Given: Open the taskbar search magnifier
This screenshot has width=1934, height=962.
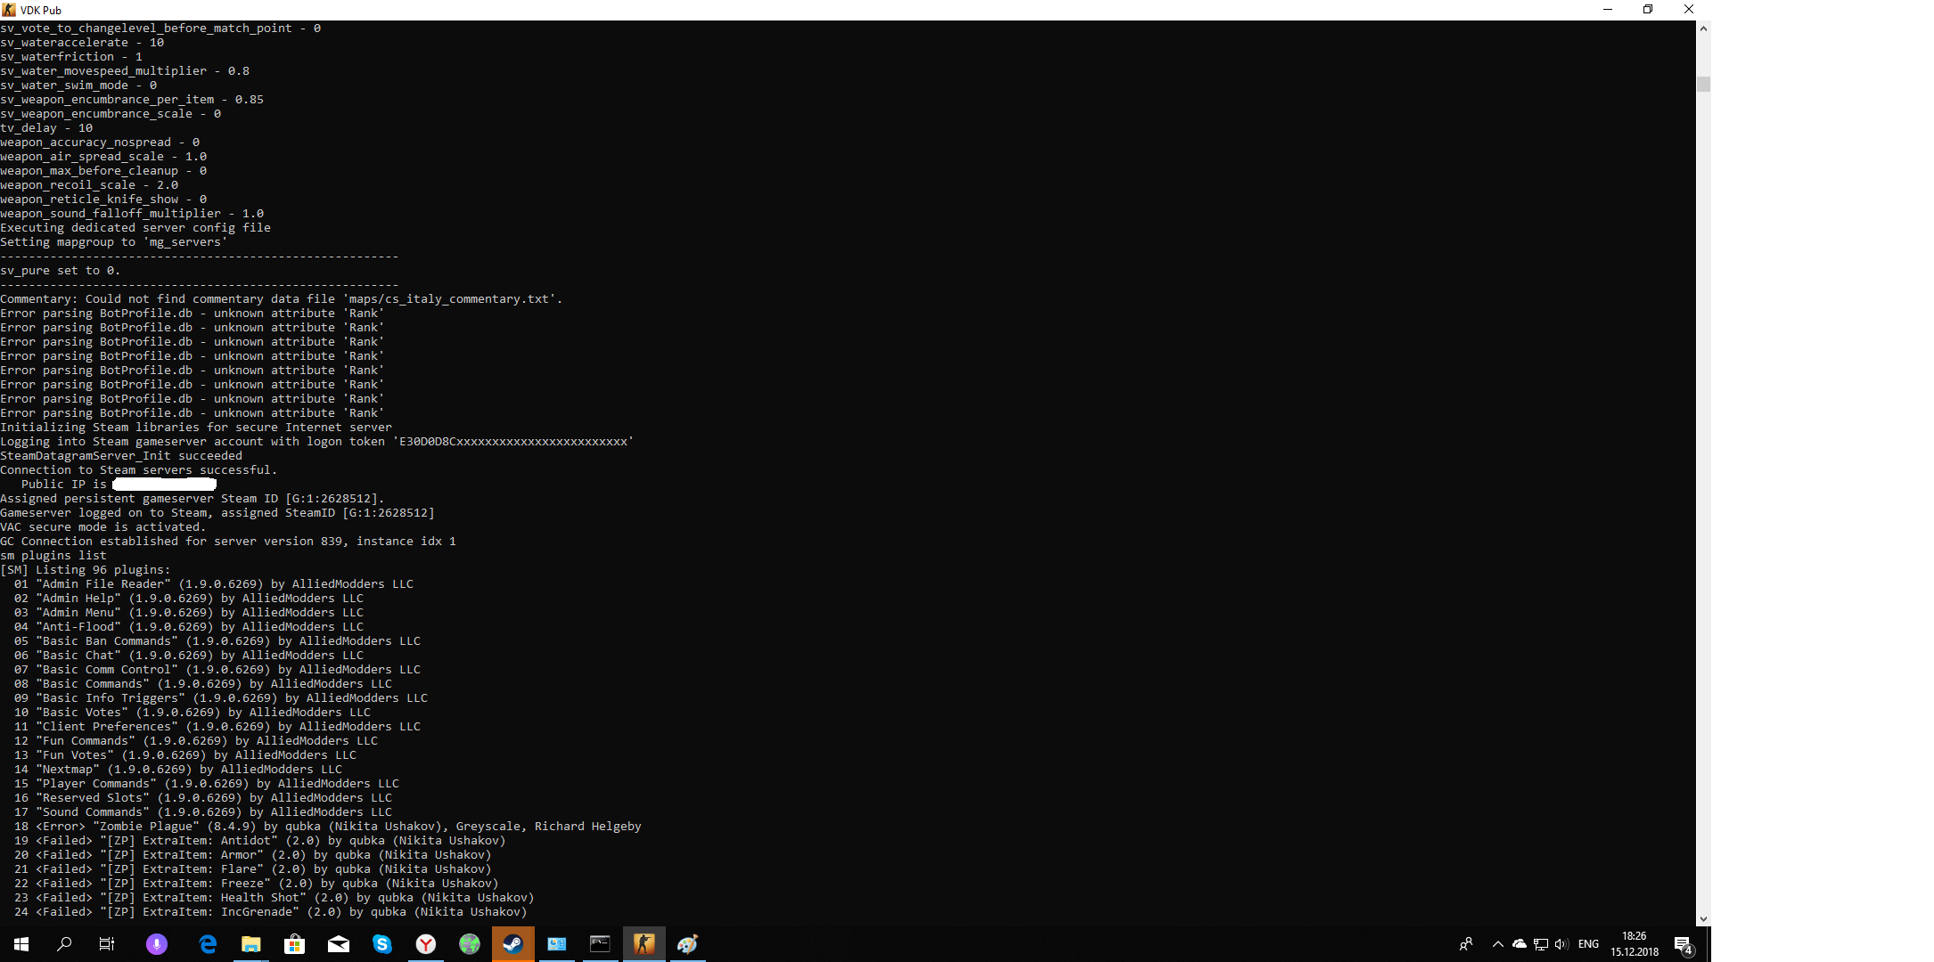Looking at the screenshot, I should pyautogui.click(x=64, y=944).
